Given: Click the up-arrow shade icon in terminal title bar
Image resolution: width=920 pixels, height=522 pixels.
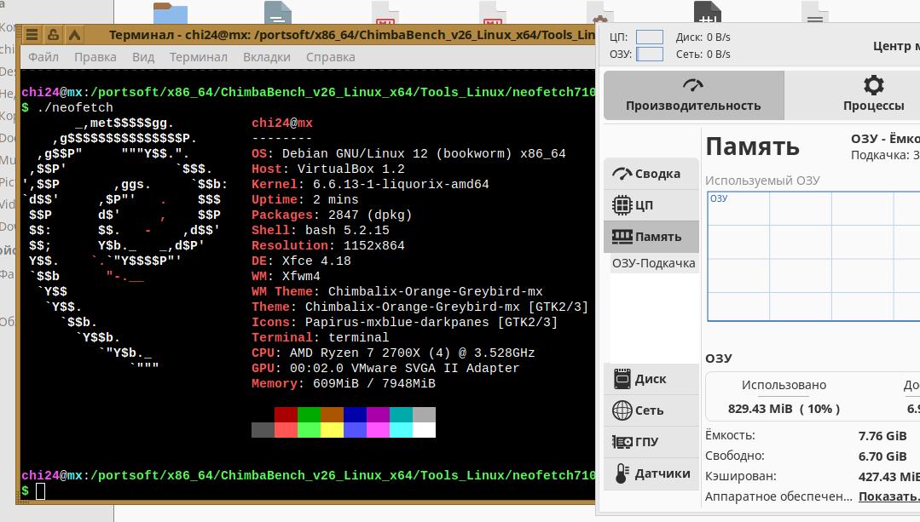Looking at the screenshot, I should (74, 35).
